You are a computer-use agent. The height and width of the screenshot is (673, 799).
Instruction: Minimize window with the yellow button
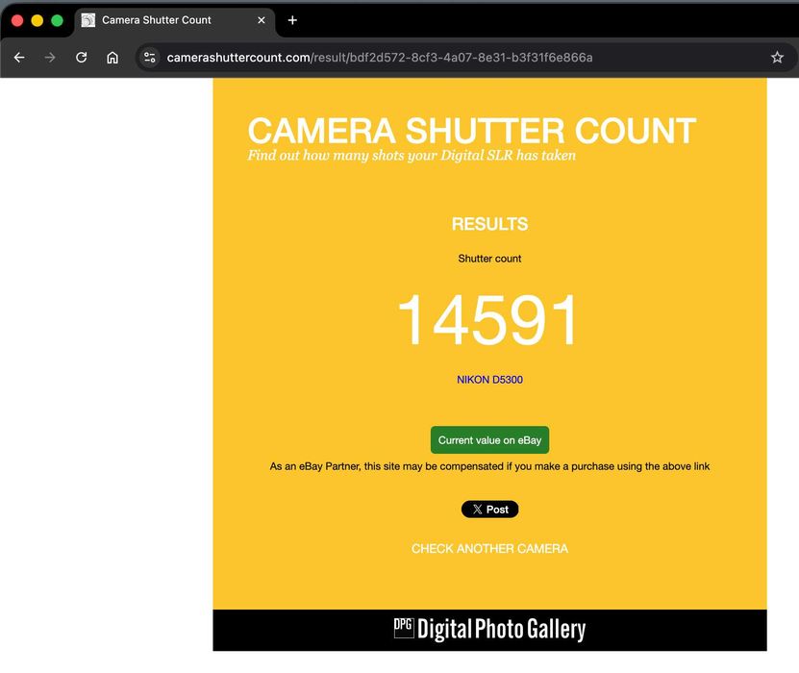(37, 20)
